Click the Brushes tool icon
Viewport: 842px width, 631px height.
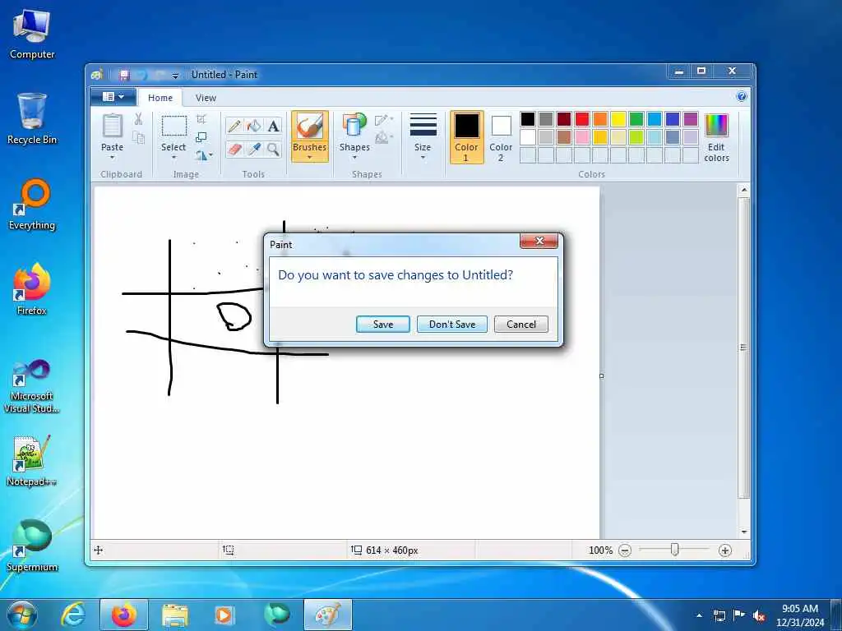coord(310,127)
